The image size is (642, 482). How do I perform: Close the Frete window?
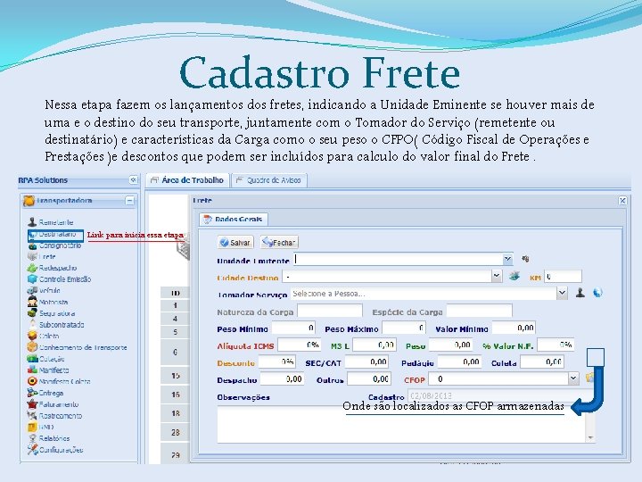(x=622, y=201)
